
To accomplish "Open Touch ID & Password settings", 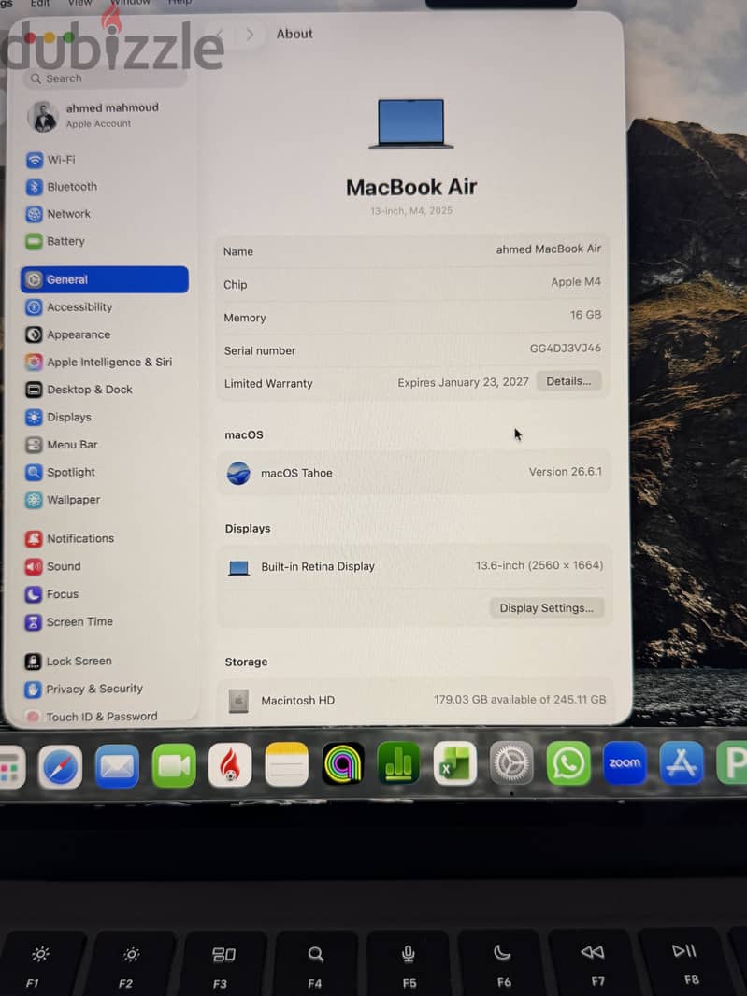I will (x=92, y=717).
